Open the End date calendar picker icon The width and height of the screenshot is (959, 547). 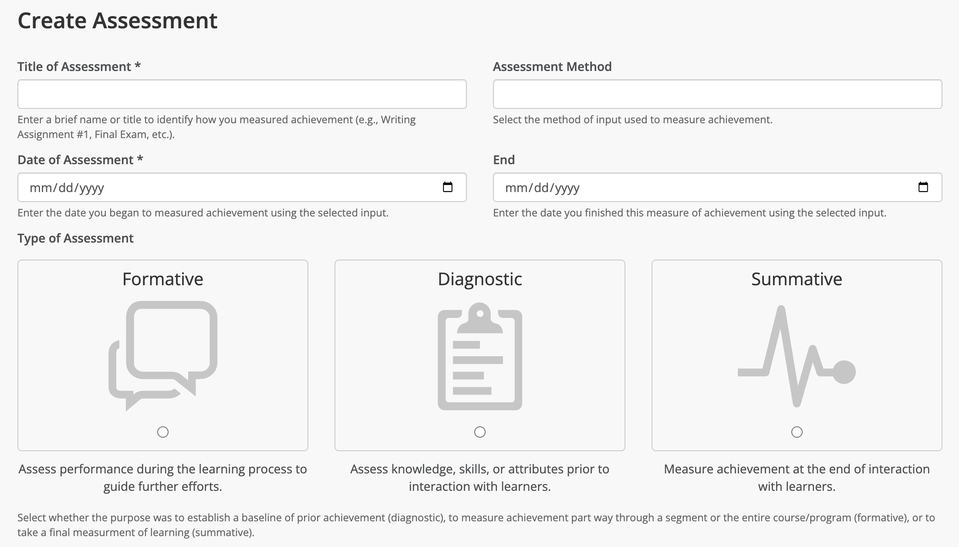924,187
